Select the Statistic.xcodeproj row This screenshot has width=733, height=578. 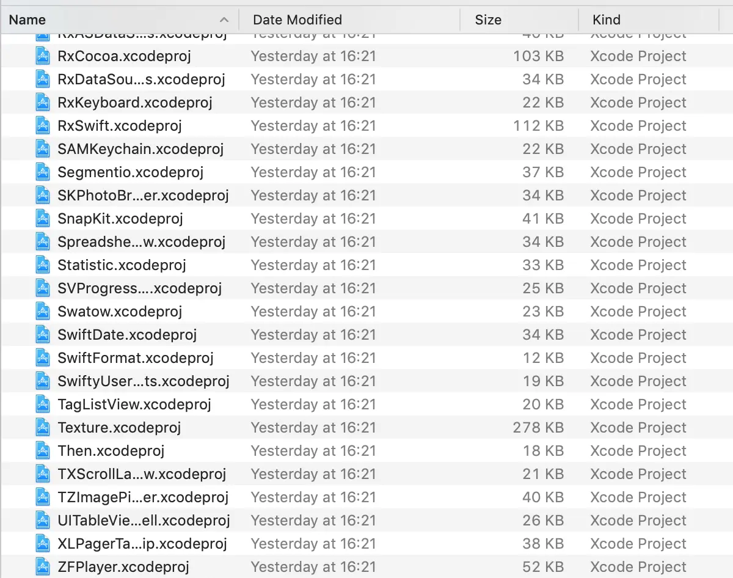click(x=366, y=265)
